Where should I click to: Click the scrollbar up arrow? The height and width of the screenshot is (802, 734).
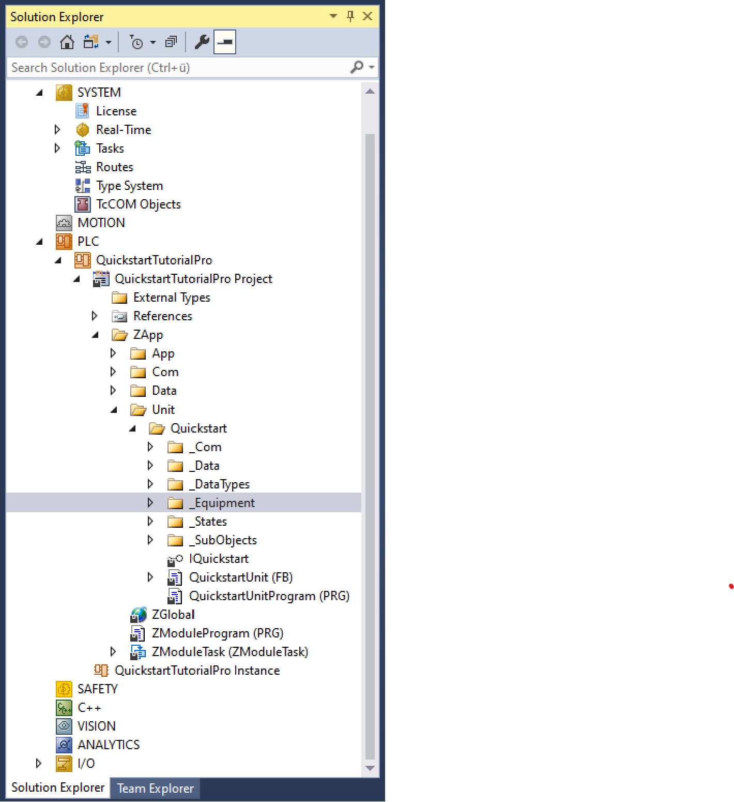point(370,92)
